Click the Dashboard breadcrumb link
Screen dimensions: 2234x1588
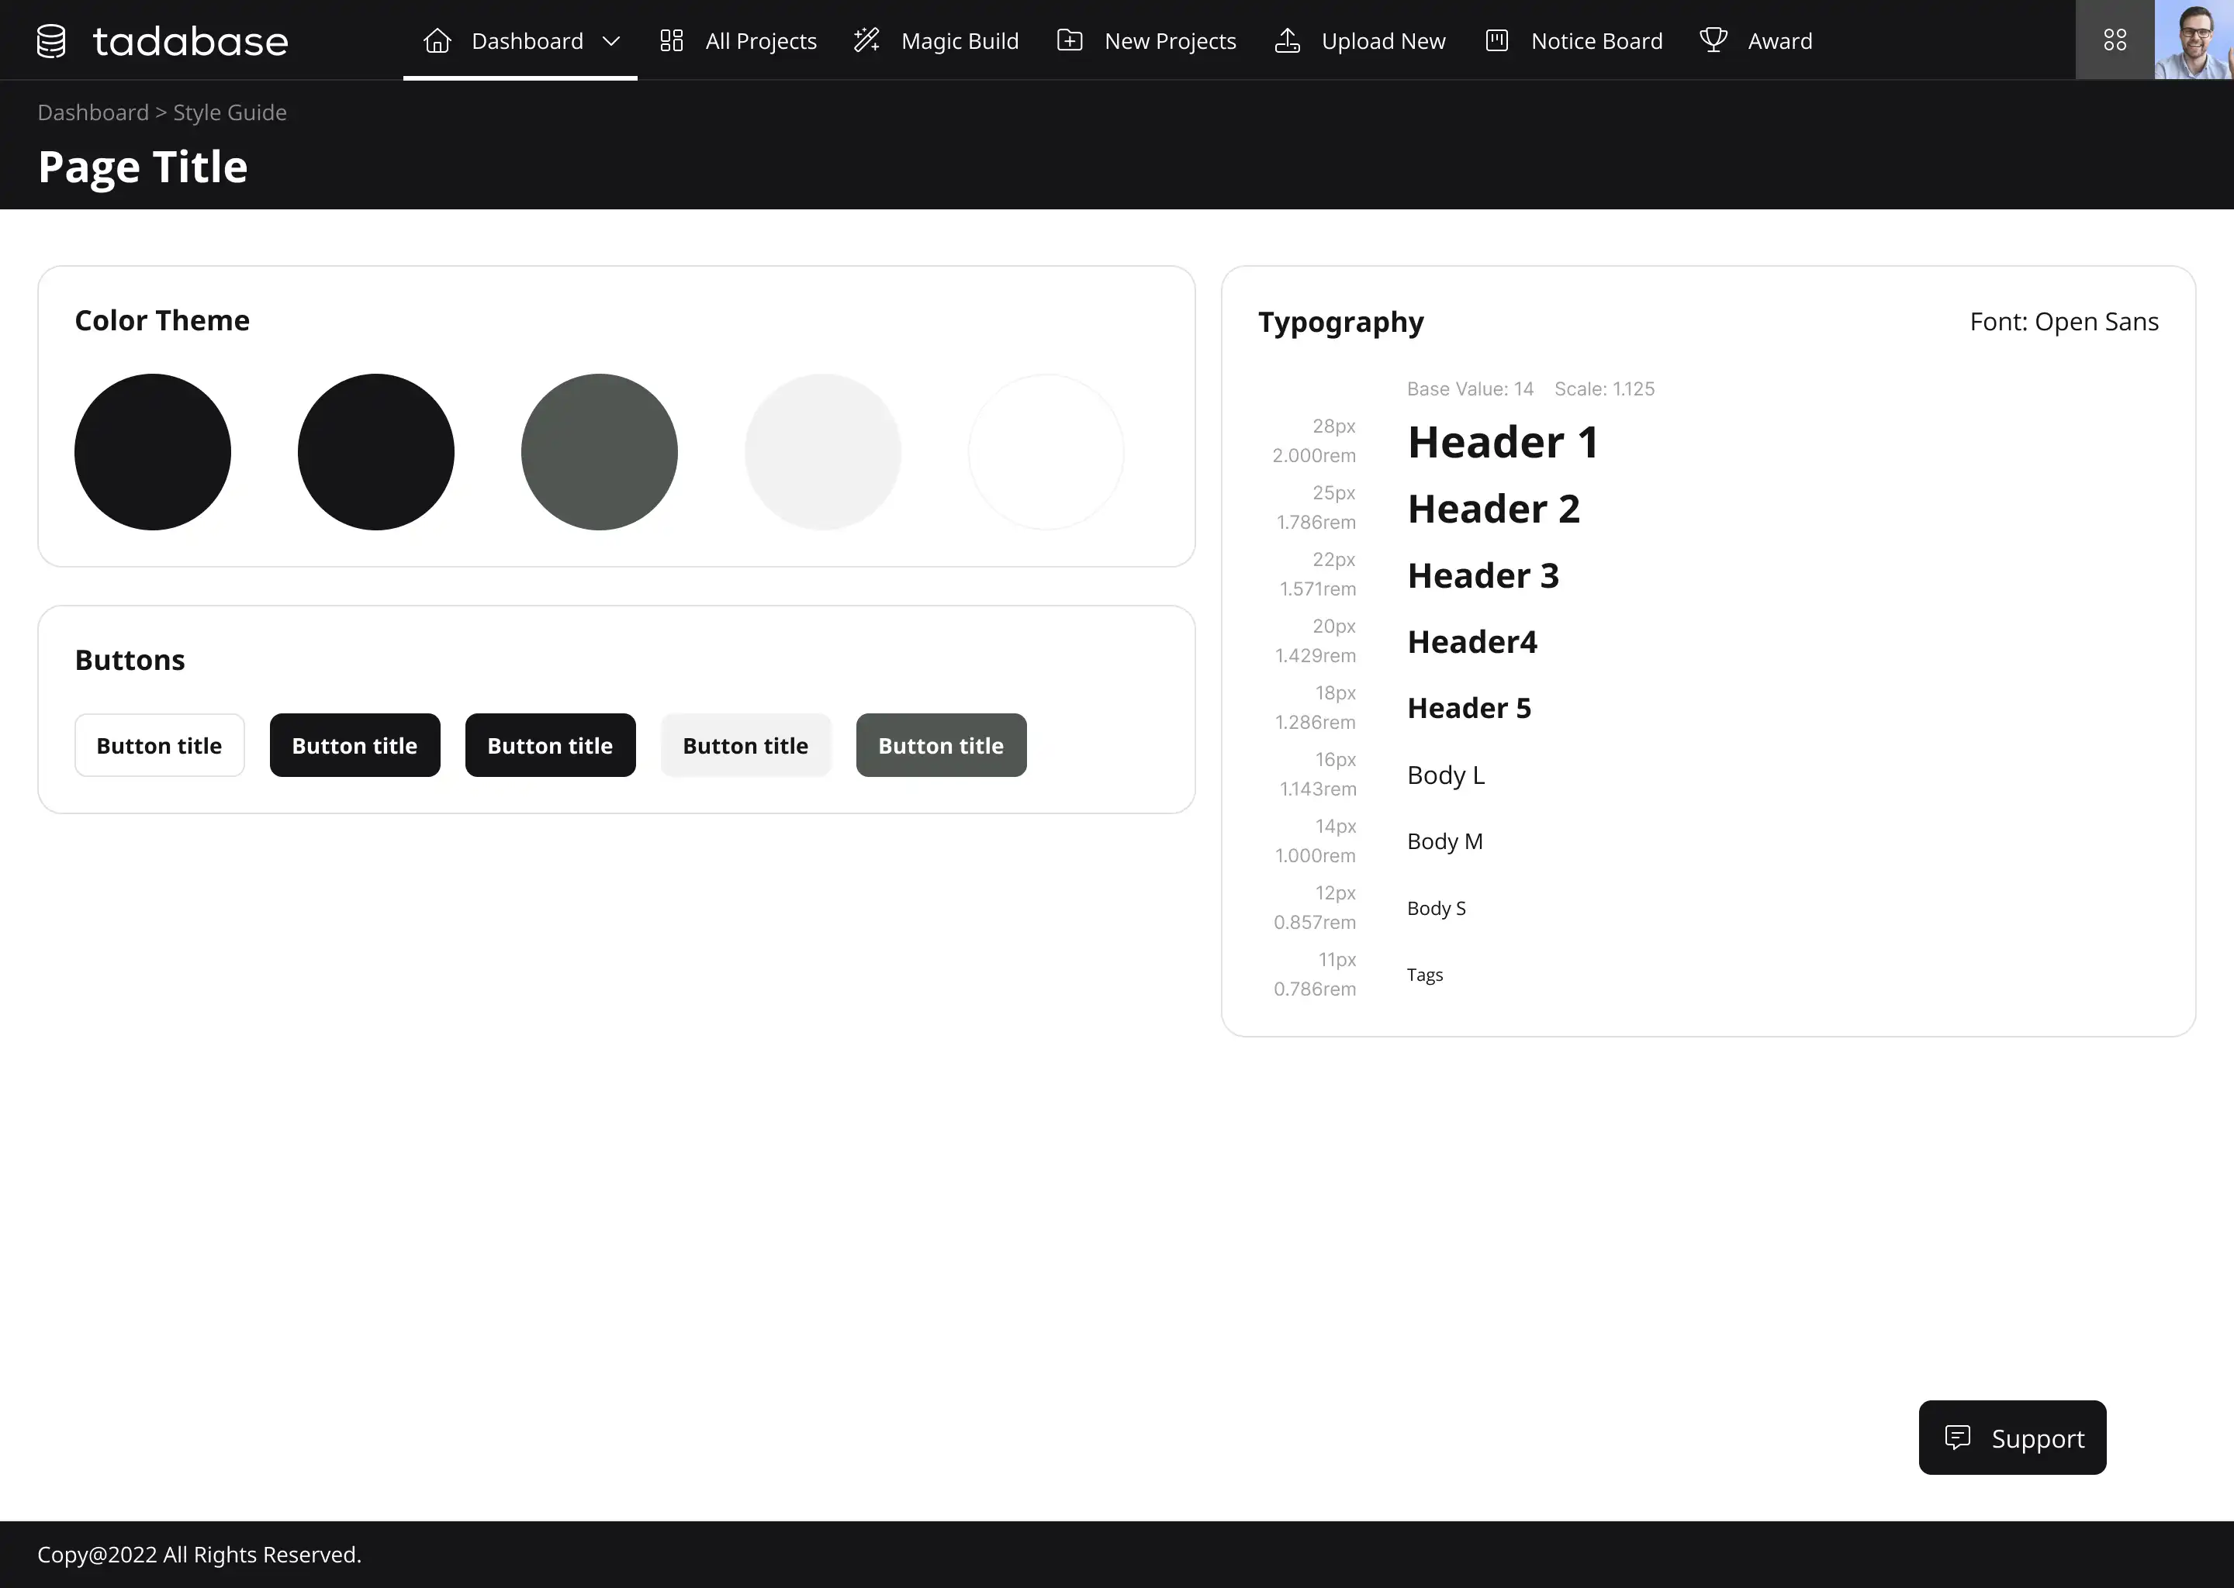pyautogui.click(x=93, y=112)
